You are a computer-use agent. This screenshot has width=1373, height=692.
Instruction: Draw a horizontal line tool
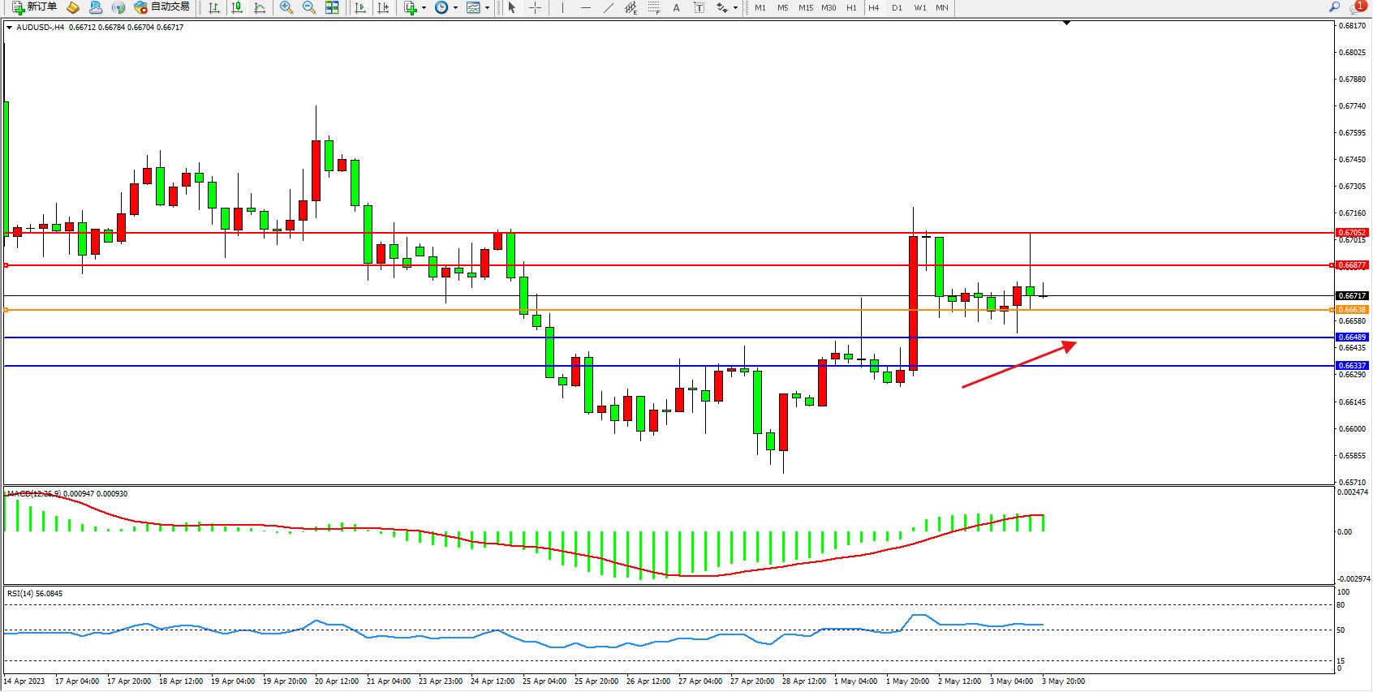(586, 7)
